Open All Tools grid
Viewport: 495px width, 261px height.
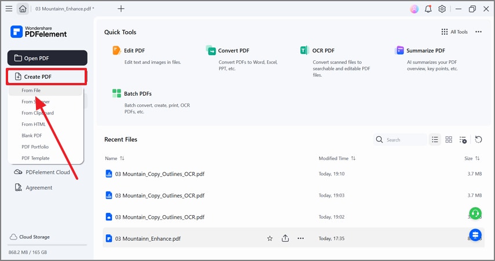pos(454,31)
